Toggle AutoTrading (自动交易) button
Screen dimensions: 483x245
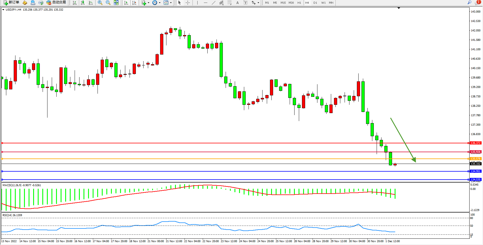[56, 3]
